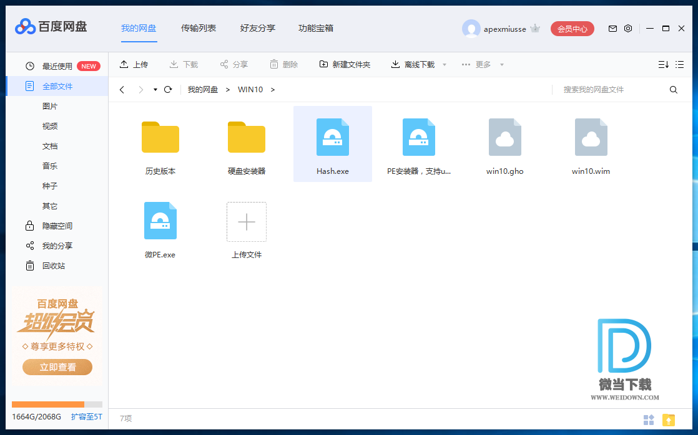This screenshot has width=698, height=435.
Task: Click the 百度网盘 logo
Action: pos(51,27)
